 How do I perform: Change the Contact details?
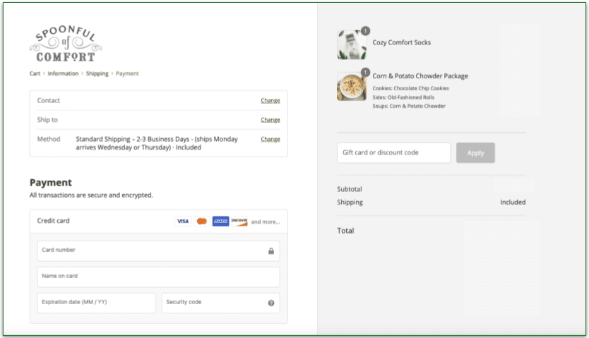[x=270, y=100]
